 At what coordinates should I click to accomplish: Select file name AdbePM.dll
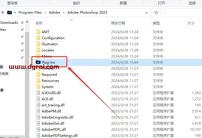[51, 111]
